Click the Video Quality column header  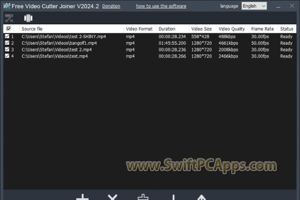tap(232, 29)
